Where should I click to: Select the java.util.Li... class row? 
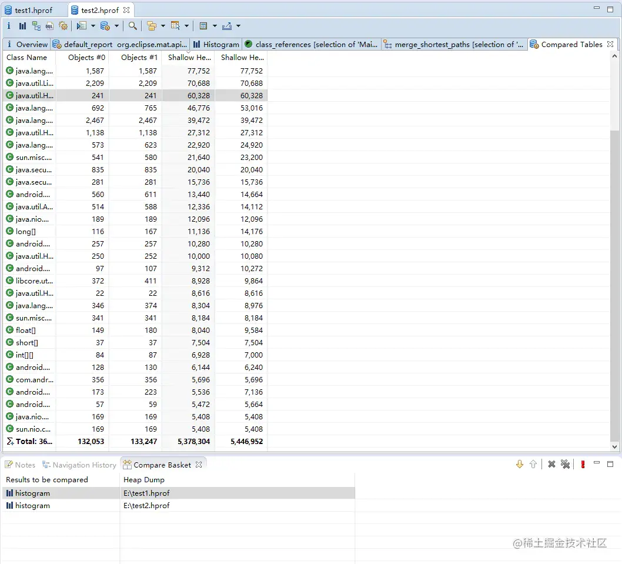click(135, 84)
